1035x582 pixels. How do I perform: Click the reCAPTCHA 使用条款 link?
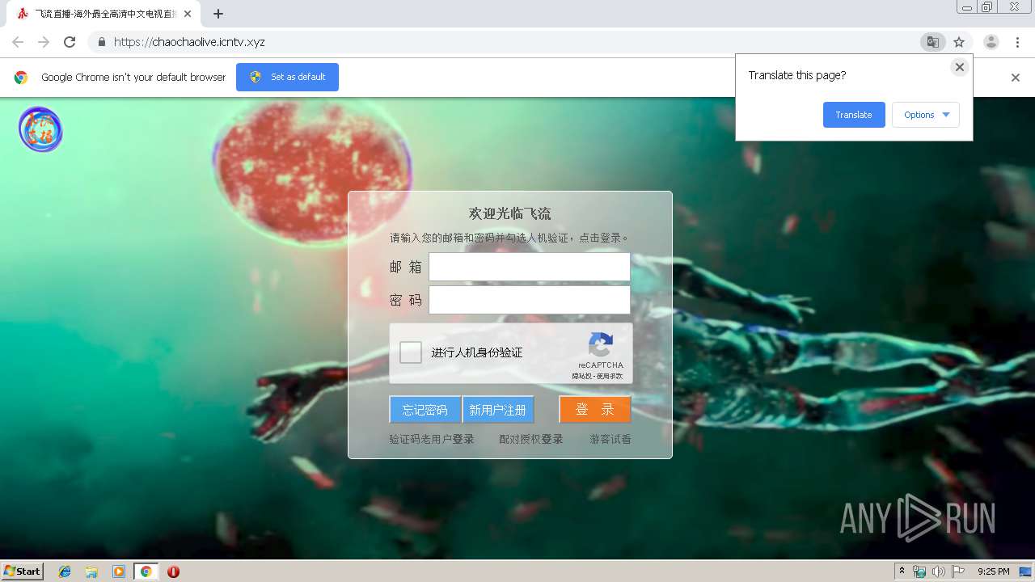(x=610, y=376)
